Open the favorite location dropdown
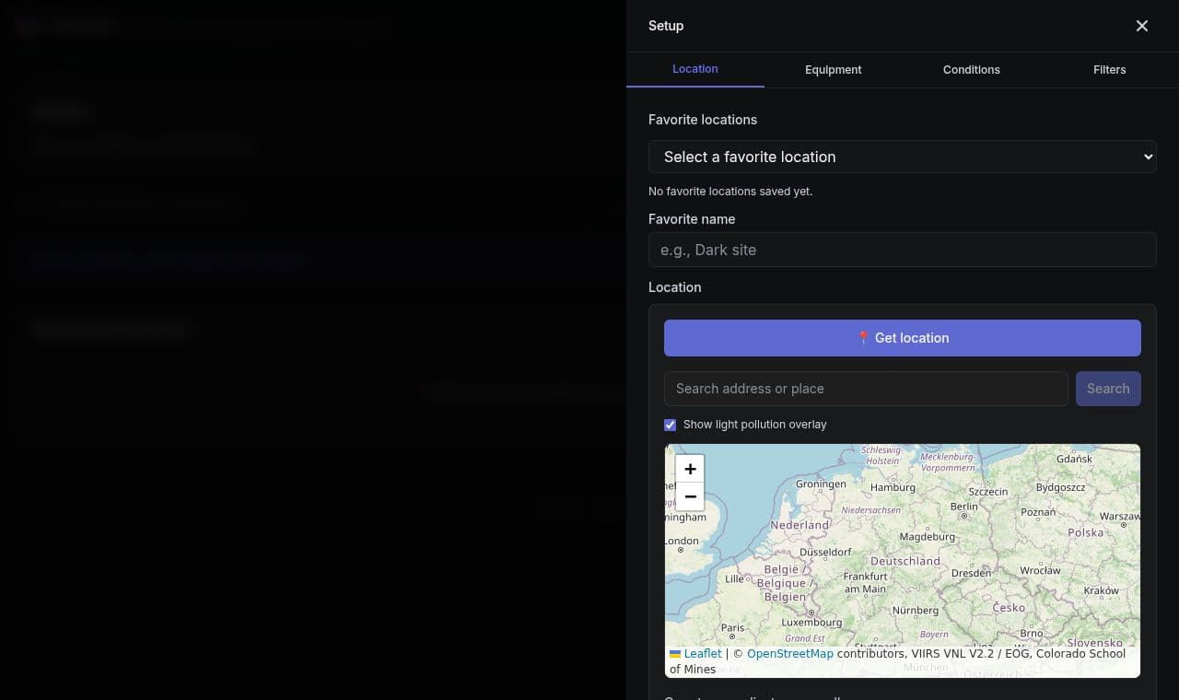Image resolution: width=1179 pixels, height=700 pixels. 903,157
